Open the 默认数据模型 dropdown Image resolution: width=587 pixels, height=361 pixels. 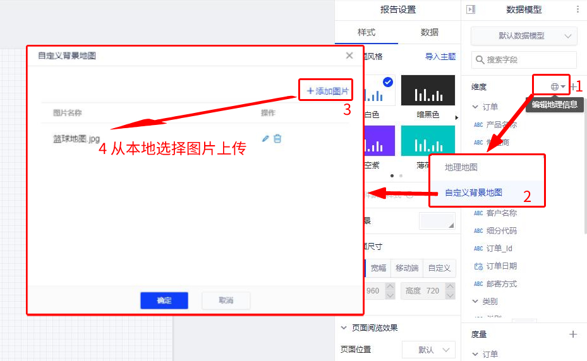pos(524,36)
